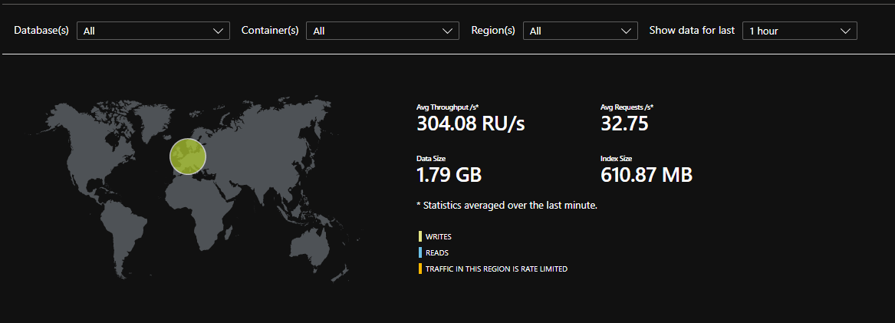Click the chevron arrow on the Container(s) dropdown
895x323 pixels.
coord(446,31)
